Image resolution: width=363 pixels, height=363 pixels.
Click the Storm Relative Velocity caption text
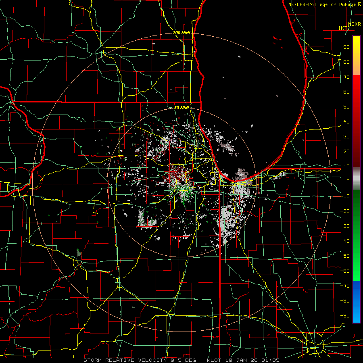[x=181, y=360]
